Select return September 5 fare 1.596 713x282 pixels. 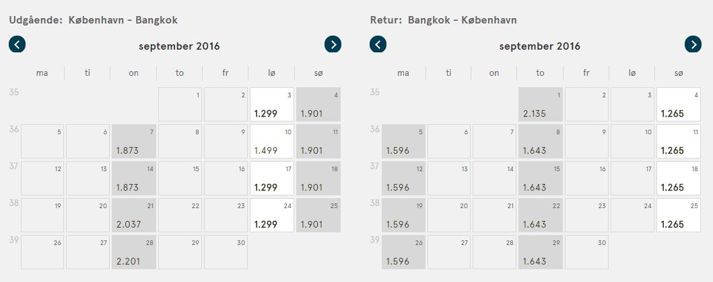pyautogui.click(x=403, y=142)
